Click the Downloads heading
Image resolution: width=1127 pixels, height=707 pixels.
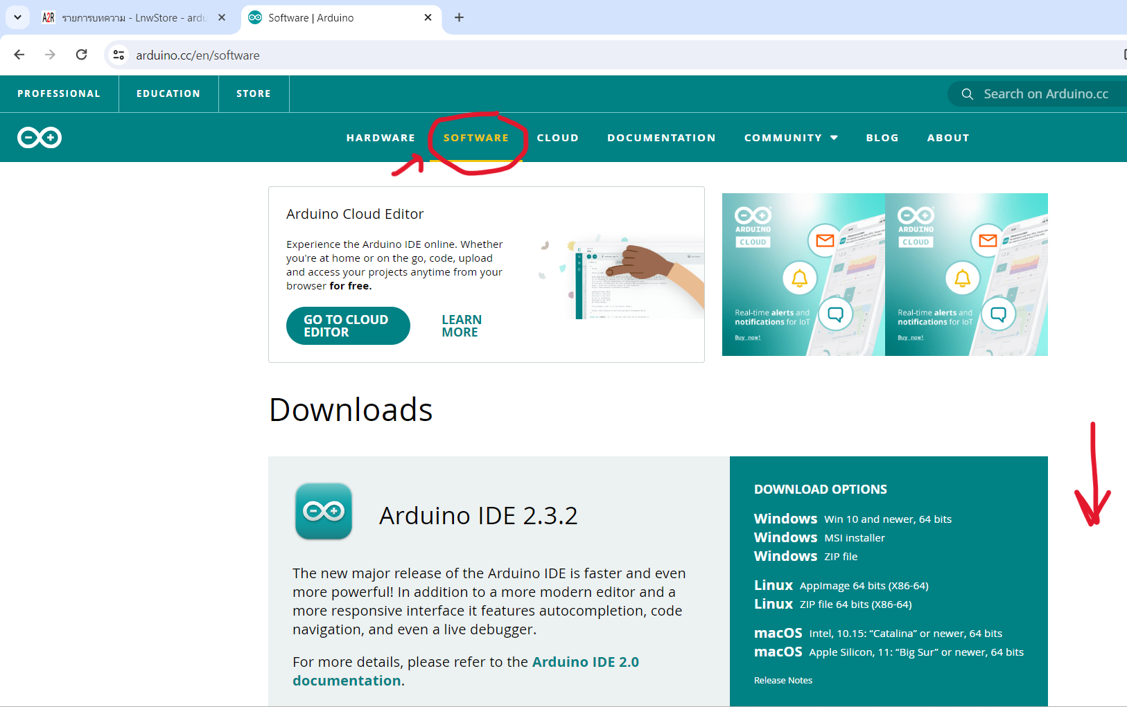[x=351, y=409]
